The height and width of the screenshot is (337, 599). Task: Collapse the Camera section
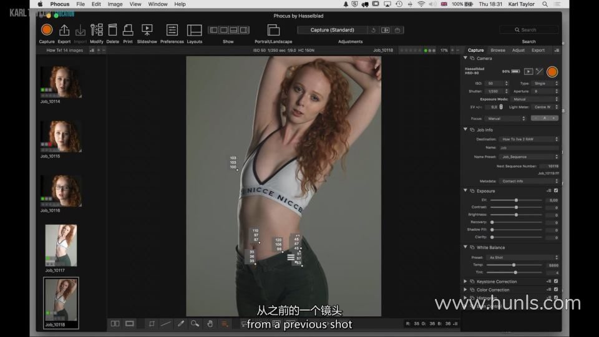click(465, 58)
